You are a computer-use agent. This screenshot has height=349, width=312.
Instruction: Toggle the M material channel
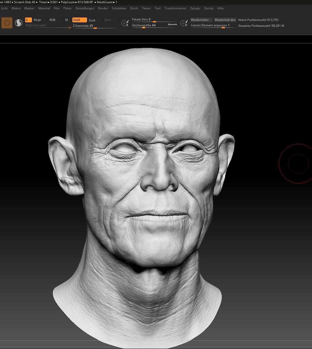click(66, 20)
